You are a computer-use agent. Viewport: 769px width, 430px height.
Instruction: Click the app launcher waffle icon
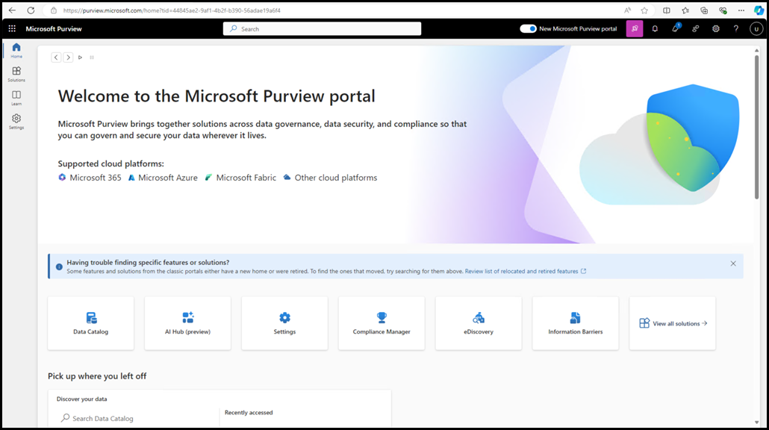12,29
